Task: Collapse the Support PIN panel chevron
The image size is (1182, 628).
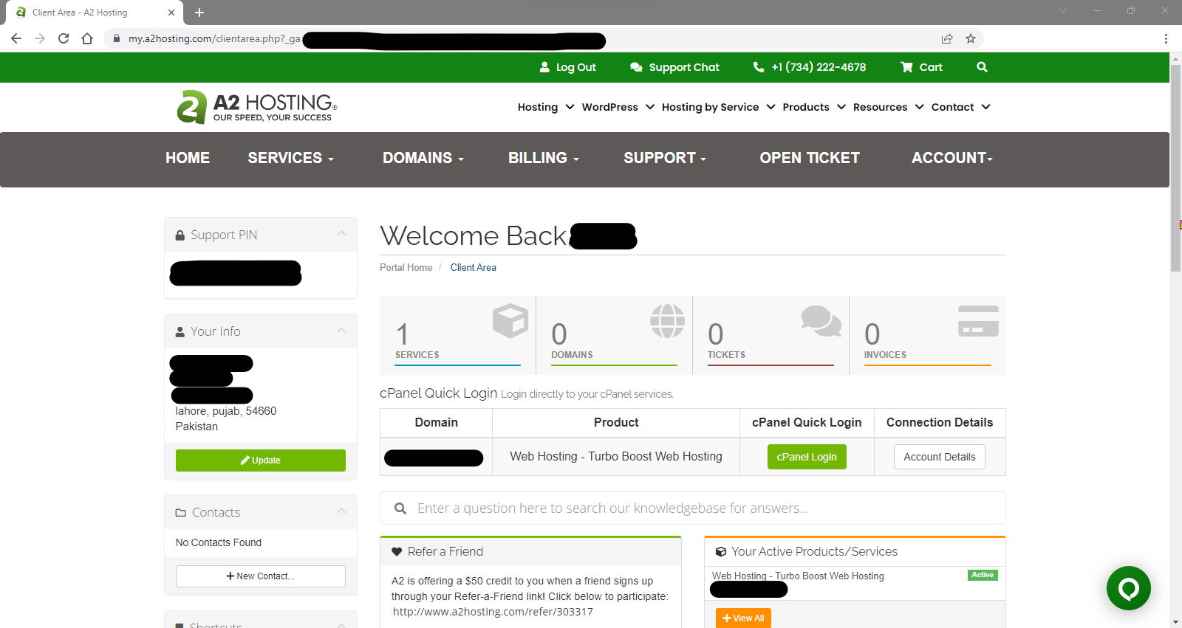Action: 341,234
